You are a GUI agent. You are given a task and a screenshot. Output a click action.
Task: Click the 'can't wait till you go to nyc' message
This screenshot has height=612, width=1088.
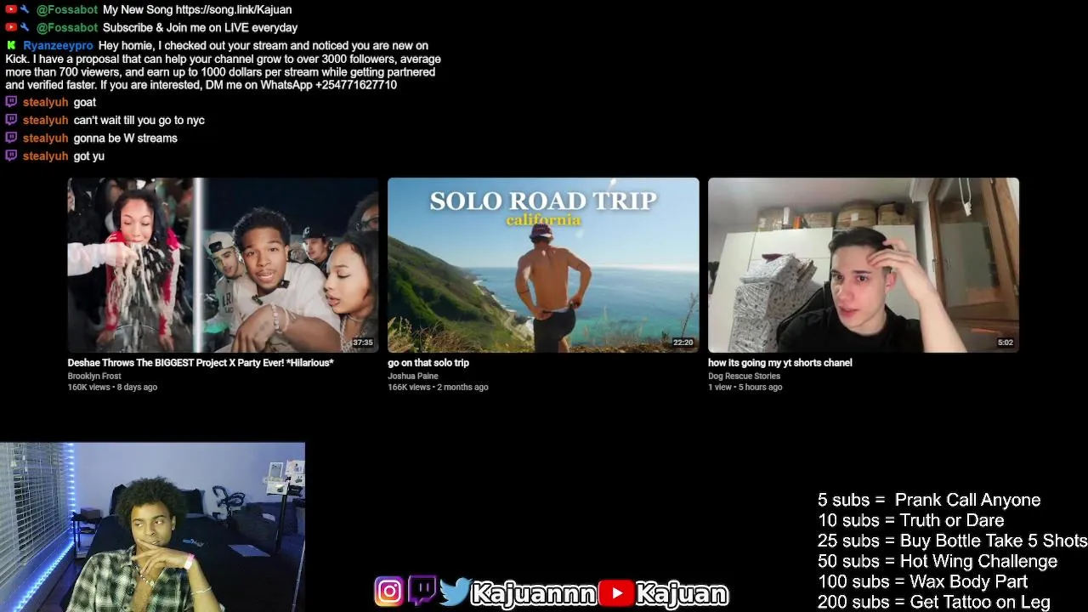pyautogui.click(x=139, y=120)
